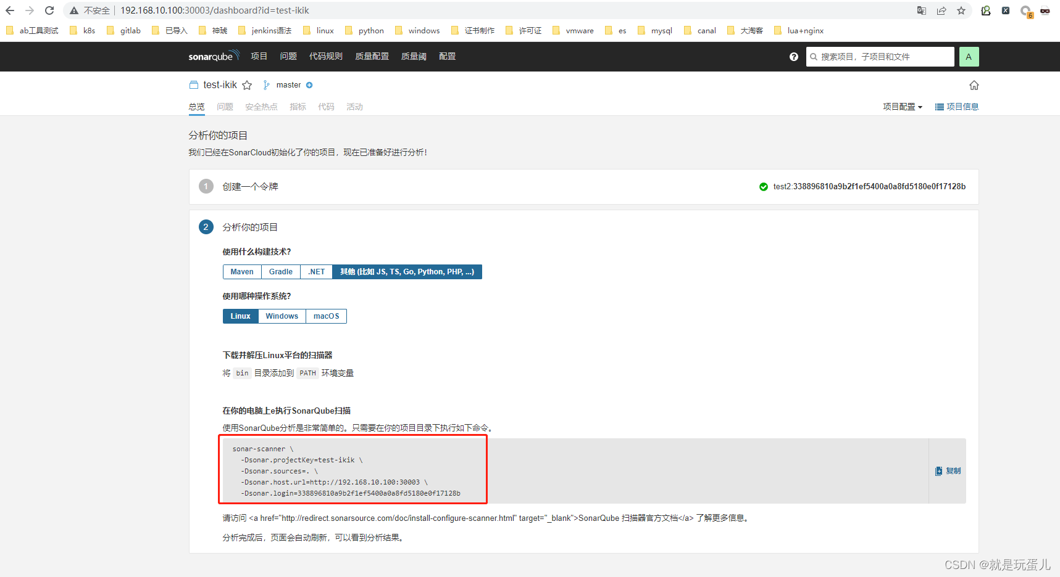Open 质量阈 in top navigation
This screenshot has height=577, width=1060.
(x=414, y=56)
